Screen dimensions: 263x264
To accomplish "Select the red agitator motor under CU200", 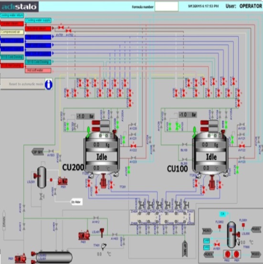I will 103,181.
